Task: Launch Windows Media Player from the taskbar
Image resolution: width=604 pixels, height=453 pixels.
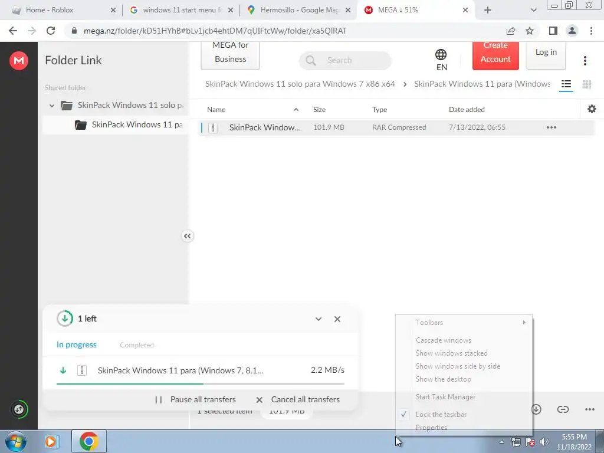Action: coord(51,441)
